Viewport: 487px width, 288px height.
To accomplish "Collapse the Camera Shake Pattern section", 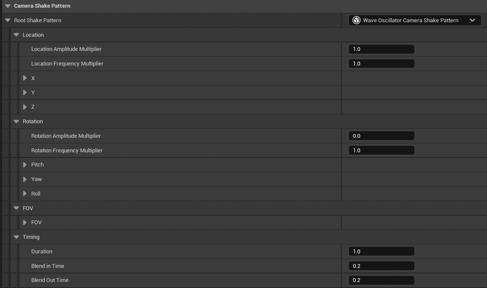I will coord(8,6).
